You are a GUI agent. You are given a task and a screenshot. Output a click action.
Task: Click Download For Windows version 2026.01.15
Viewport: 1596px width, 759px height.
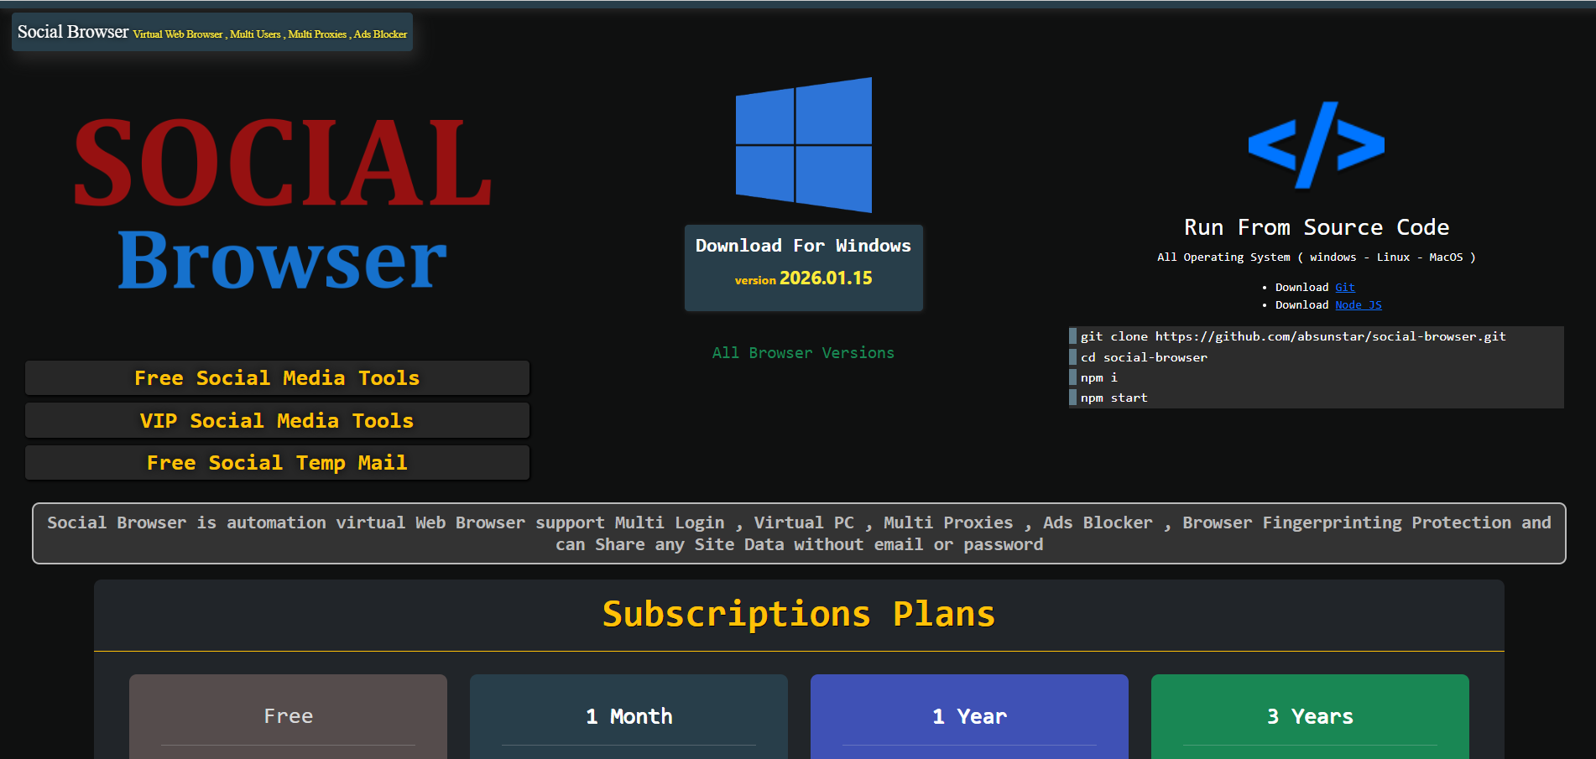coord(803,267)
